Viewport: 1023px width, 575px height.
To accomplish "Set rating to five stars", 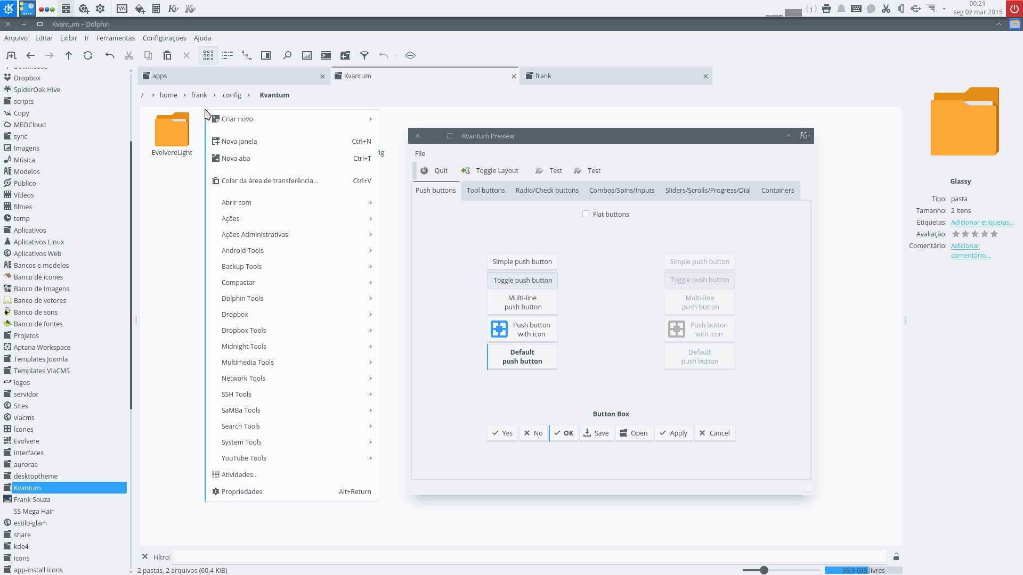I will pos(994,234).
